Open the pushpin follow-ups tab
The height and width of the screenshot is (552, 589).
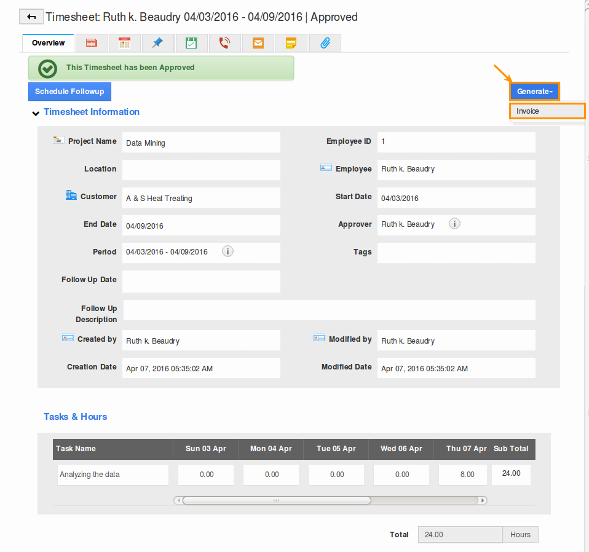coord(158,43)
